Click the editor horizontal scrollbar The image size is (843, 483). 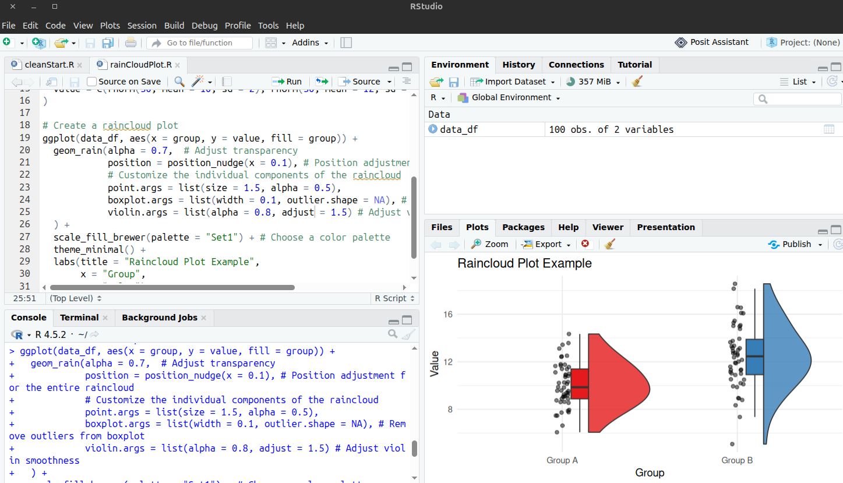point(172,287)
